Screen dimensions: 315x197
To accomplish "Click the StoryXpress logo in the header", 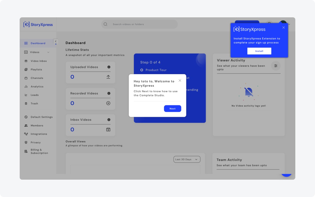I will [38, 24].
